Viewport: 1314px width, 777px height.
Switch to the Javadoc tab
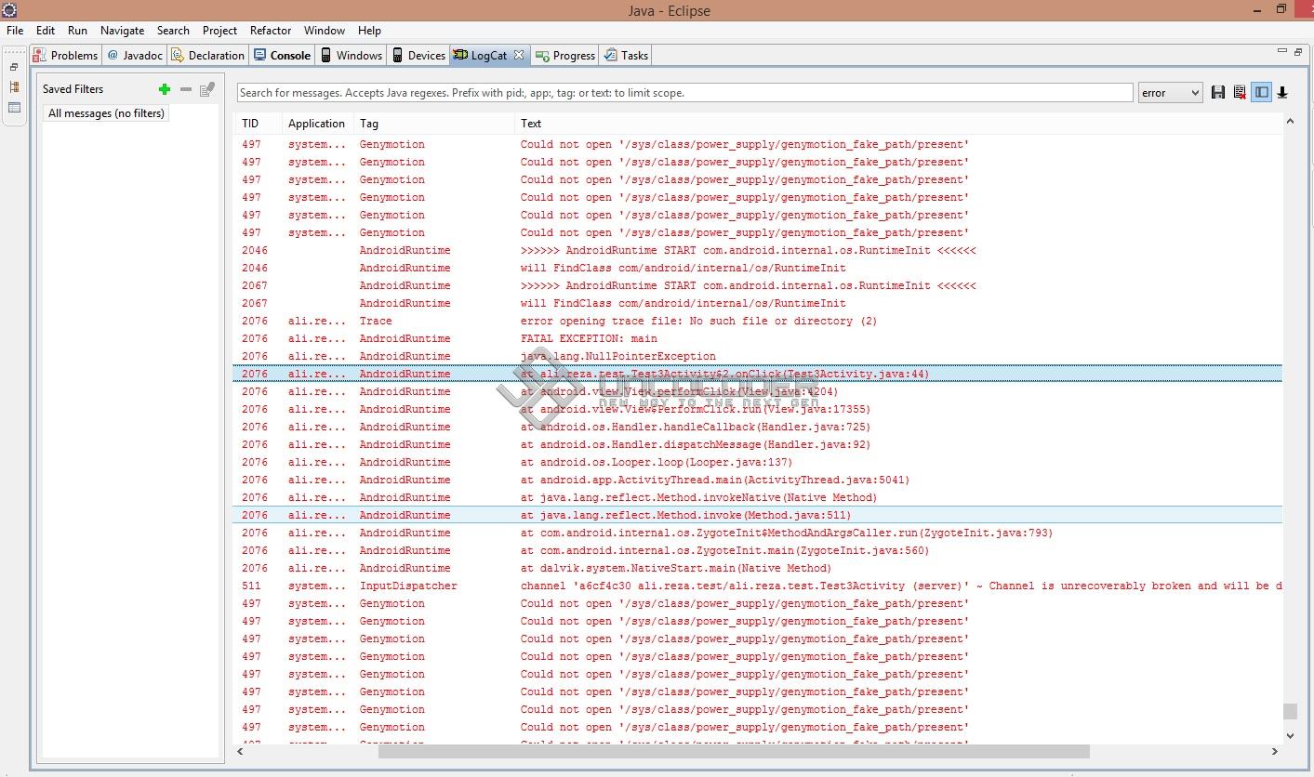(135, 55)
